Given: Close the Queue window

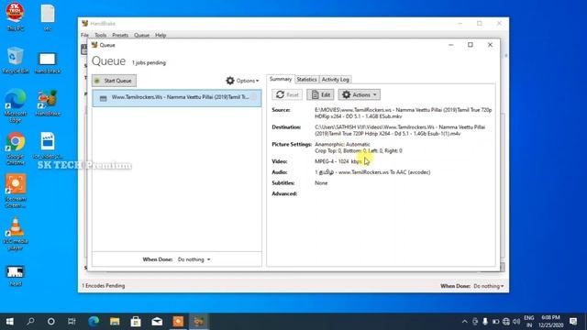Looking at the screenshot, I should pyautogui.click(x=490, y=45).
